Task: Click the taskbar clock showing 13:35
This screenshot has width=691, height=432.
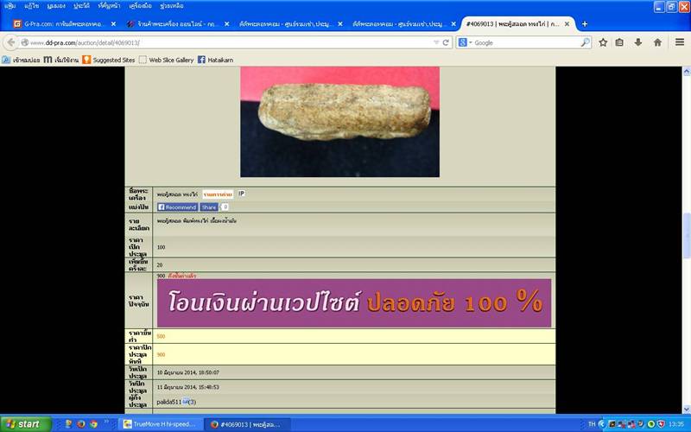Action: pyautogui.click(x=676, y=424)
